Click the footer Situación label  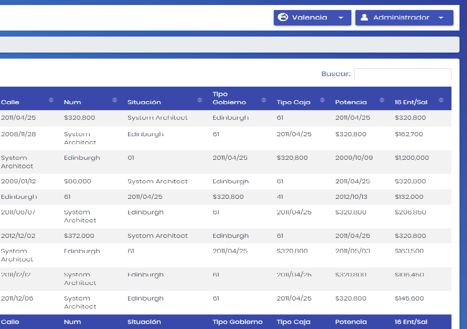(144, 322)
